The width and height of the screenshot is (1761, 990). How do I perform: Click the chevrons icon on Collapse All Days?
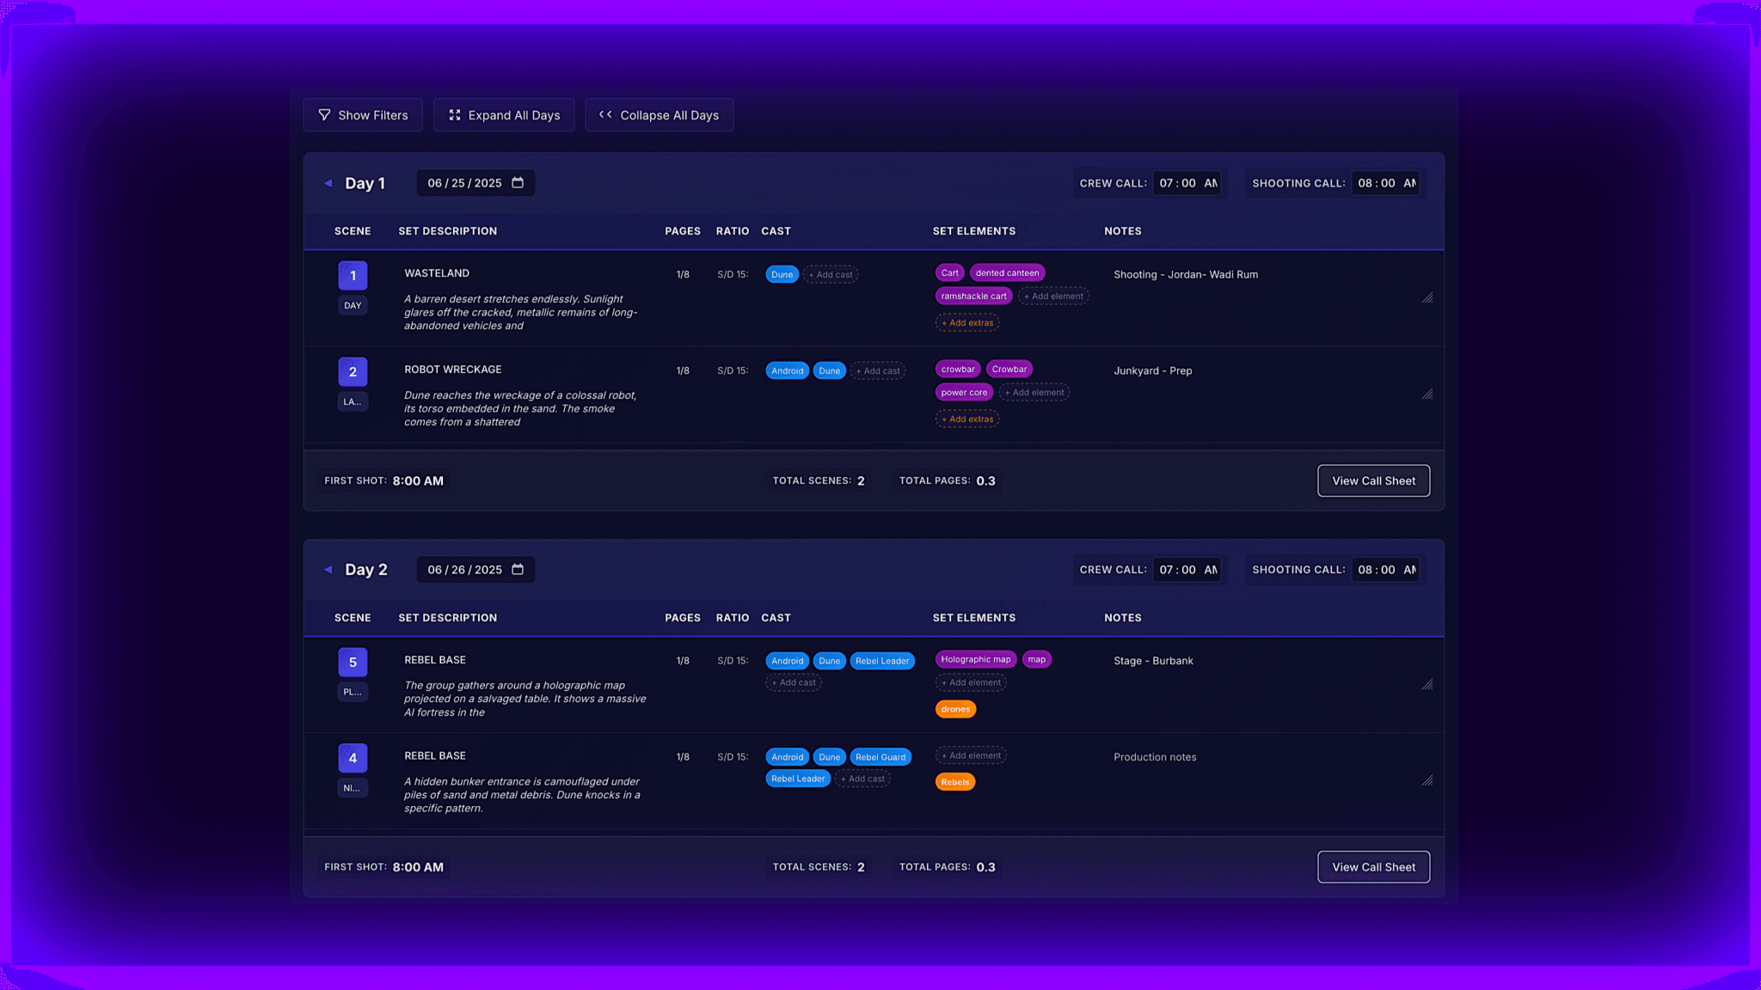[x=604, y=114]
